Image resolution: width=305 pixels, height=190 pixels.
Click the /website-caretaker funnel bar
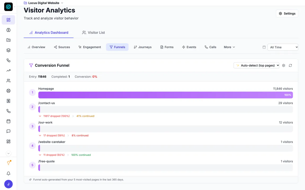pos(165,148)
